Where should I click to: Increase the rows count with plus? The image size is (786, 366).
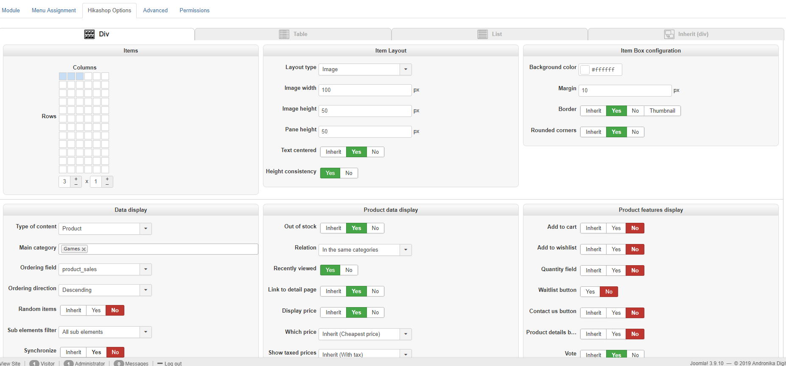tap(107, 179)
